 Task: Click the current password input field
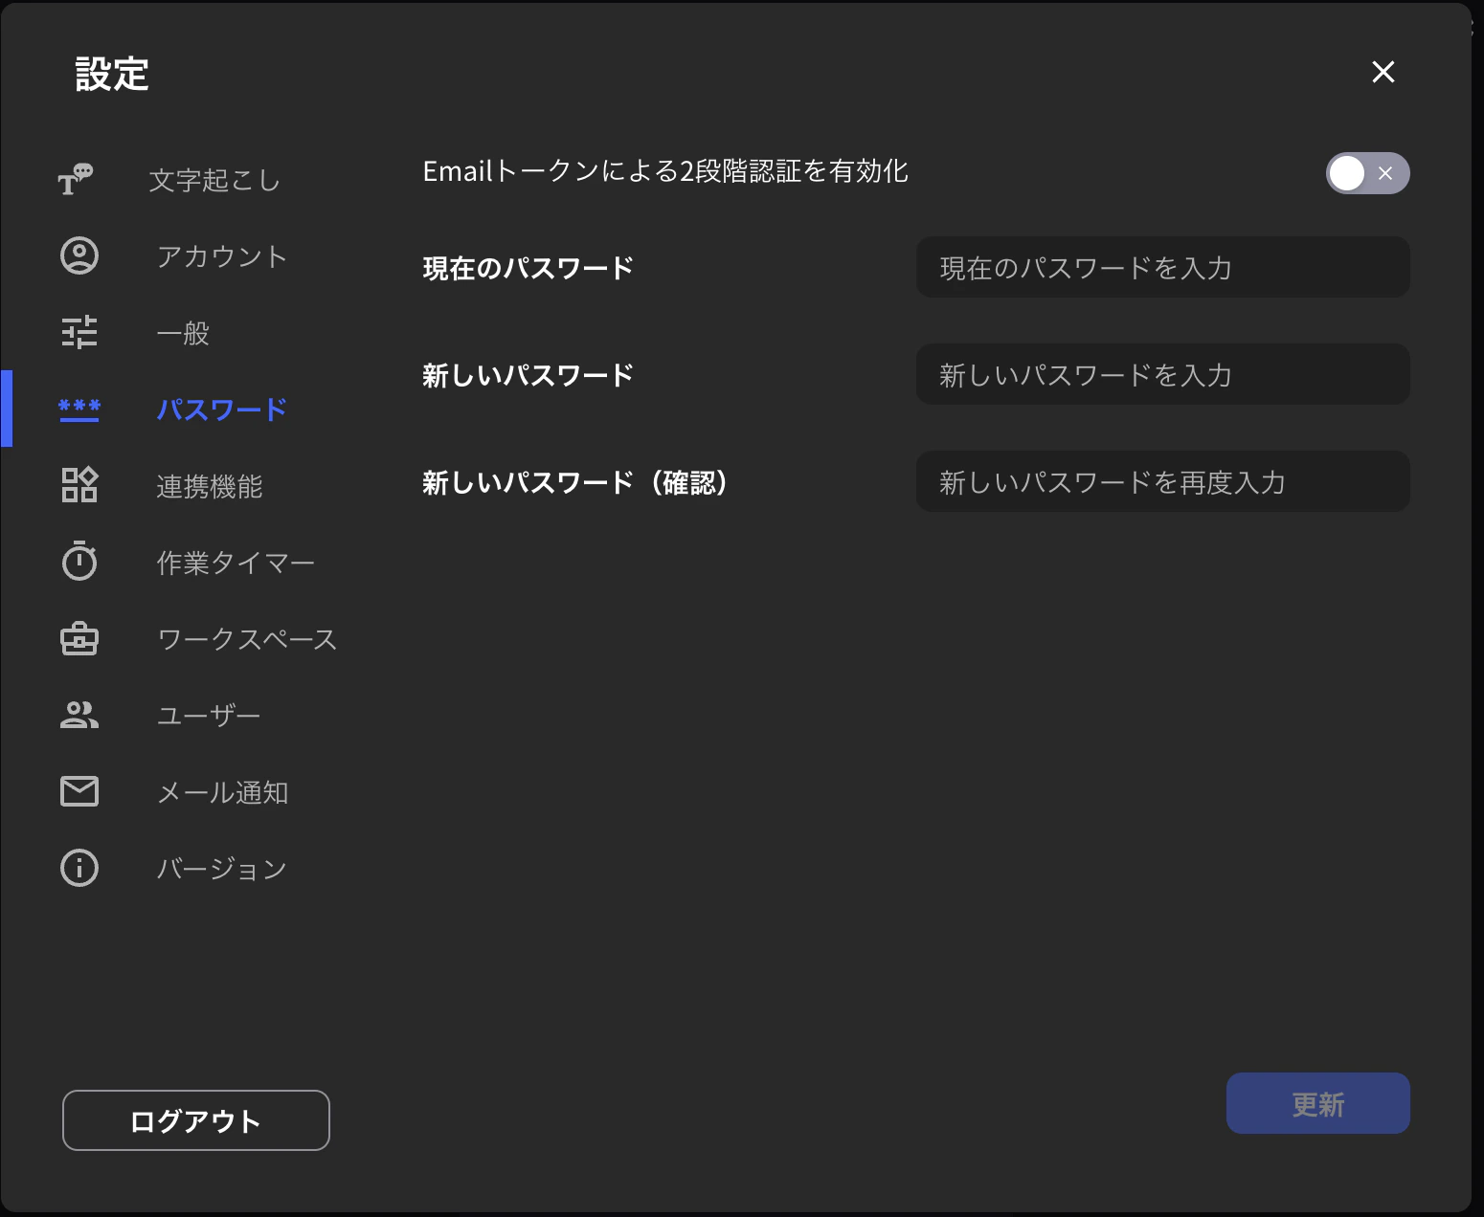click(x=1162, y=268)
